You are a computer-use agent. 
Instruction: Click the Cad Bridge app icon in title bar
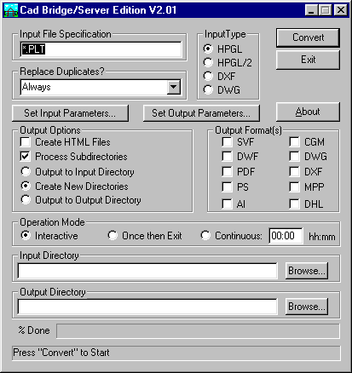[x=11, y=10]
